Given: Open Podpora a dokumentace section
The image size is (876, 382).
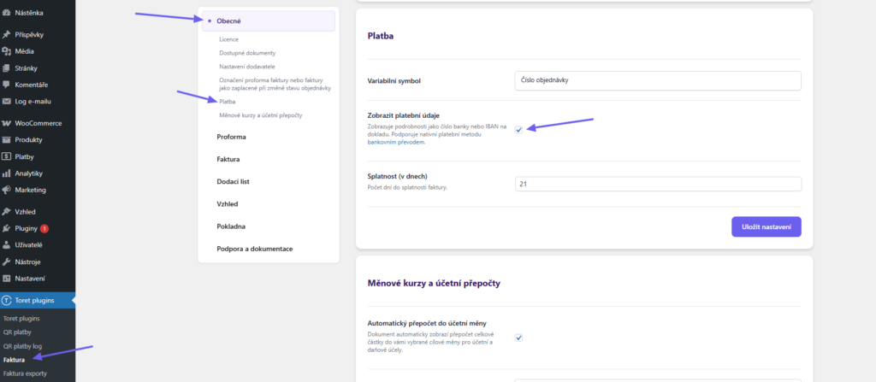Looking at the screenshot, I should pos(255,249).
